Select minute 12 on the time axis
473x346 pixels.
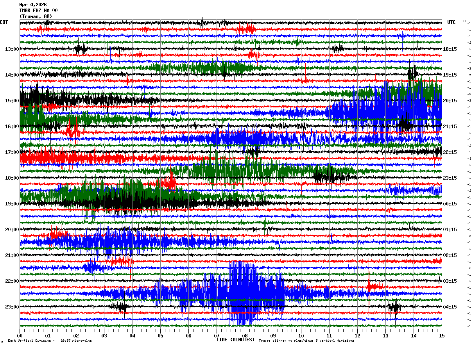357,335
